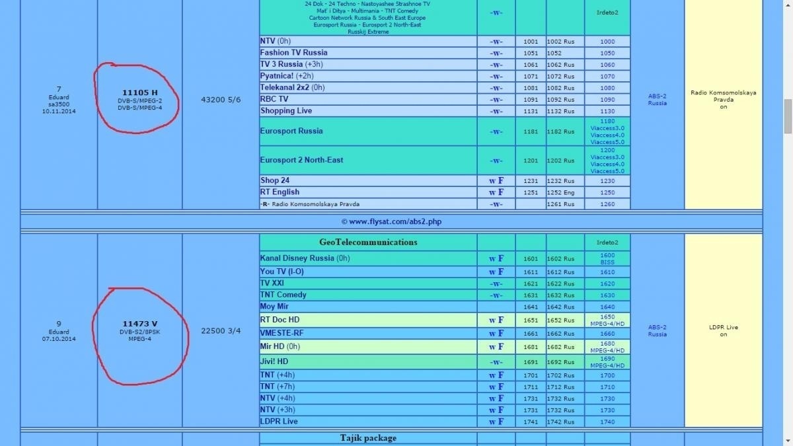Open the Shopping Live channel link

point(286,111)
